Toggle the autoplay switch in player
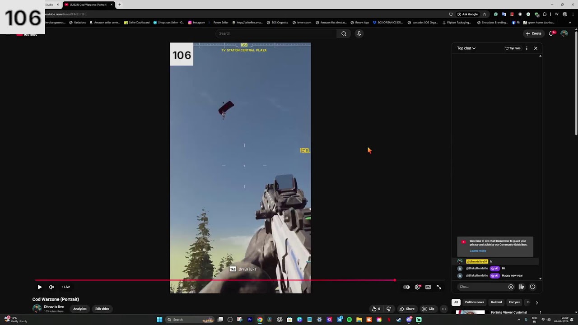Screen dimensions: 578x325 point(407,287)
